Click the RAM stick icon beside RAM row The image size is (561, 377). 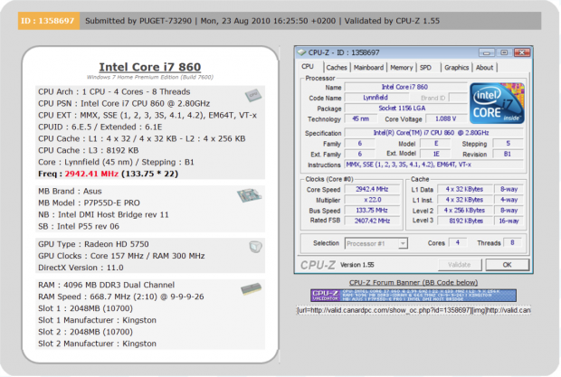(x=251, y=288)
